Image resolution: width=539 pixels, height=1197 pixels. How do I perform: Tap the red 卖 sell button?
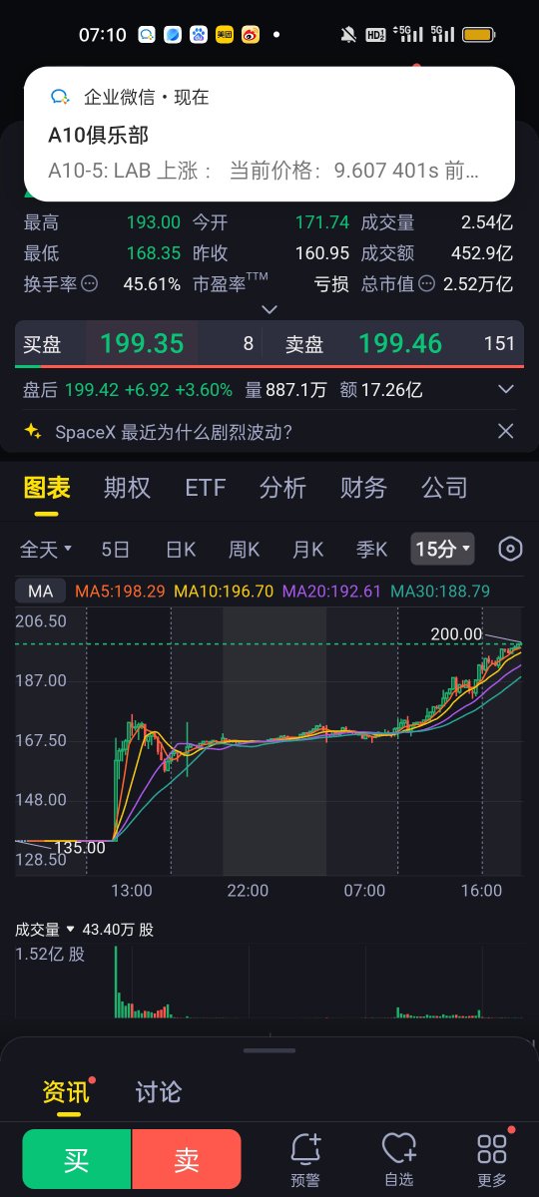click(x=187, y=1159)
